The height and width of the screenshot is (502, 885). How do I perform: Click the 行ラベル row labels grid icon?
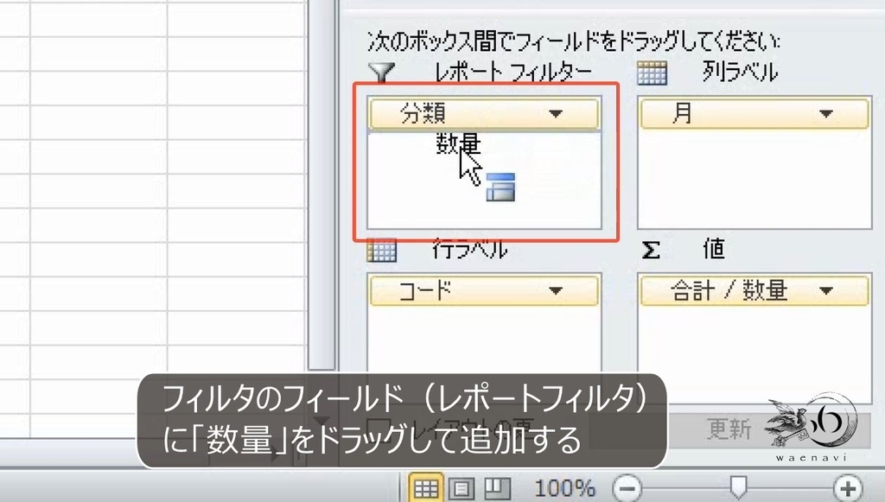381,250
